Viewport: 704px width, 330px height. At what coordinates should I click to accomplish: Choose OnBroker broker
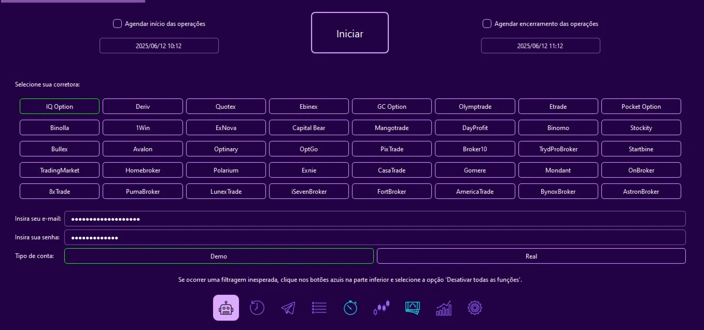641,170
